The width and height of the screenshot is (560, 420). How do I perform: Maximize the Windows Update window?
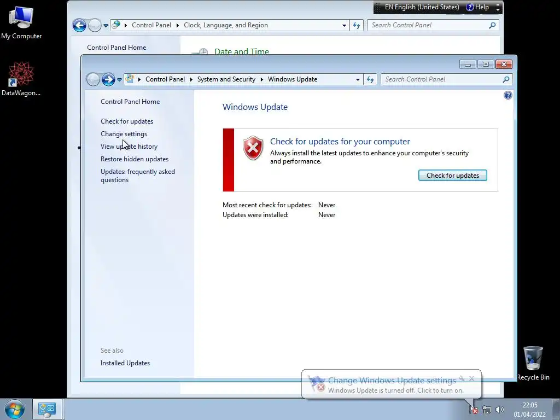486,65
